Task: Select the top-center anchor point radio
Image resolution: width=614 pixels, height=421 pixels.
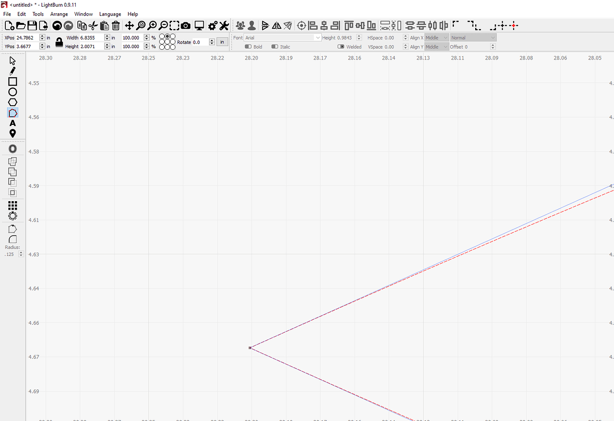Action: coord(167,36)
